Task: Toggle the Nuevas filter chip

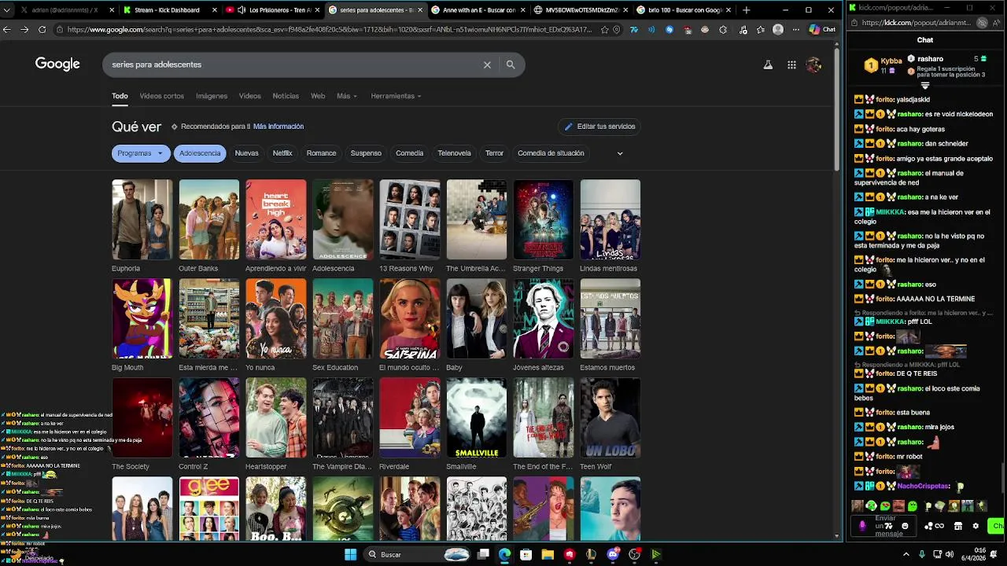Action: tap(246, 153)
